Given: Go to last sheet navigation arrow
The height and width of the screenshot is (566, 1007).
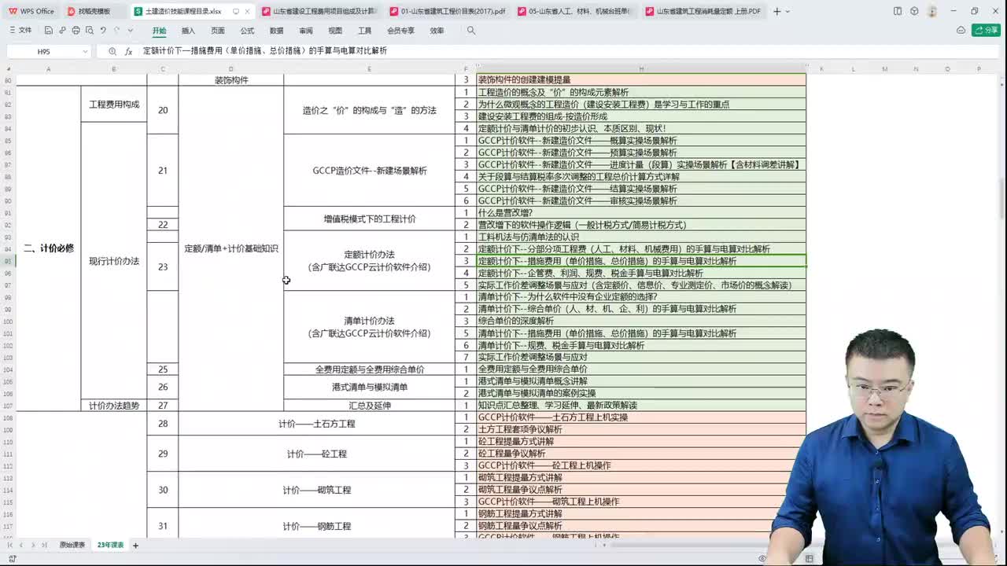Looking at the screenshot, I should pos(44,545).
